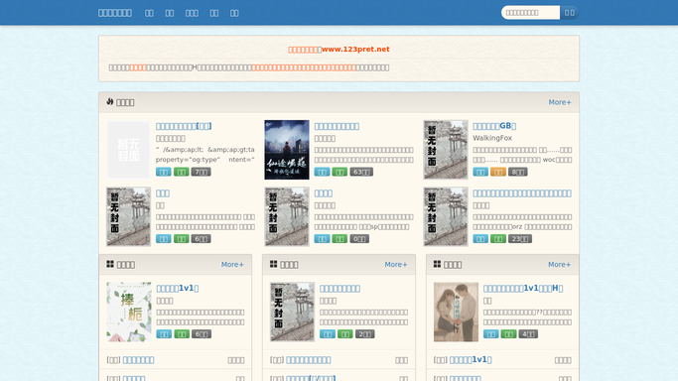Open the www.123pret.net link in the notice
This screenshot has width=678, height=381.
[355, 50]
